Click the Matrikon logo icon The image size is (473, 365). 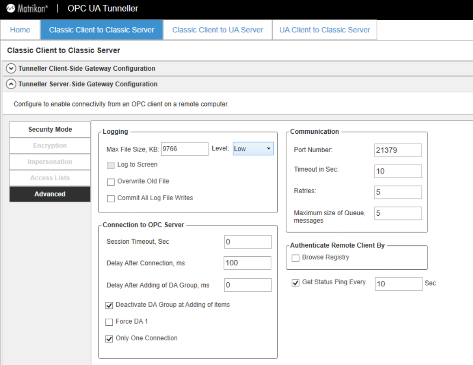11,8
